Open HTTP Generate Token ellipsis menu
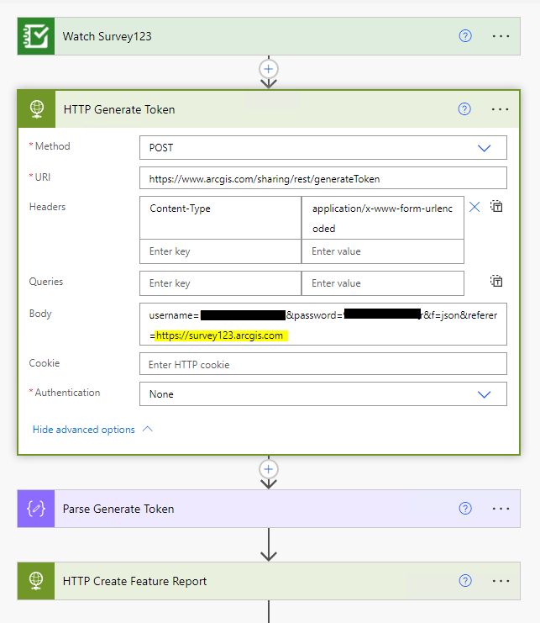 point(501,109)
